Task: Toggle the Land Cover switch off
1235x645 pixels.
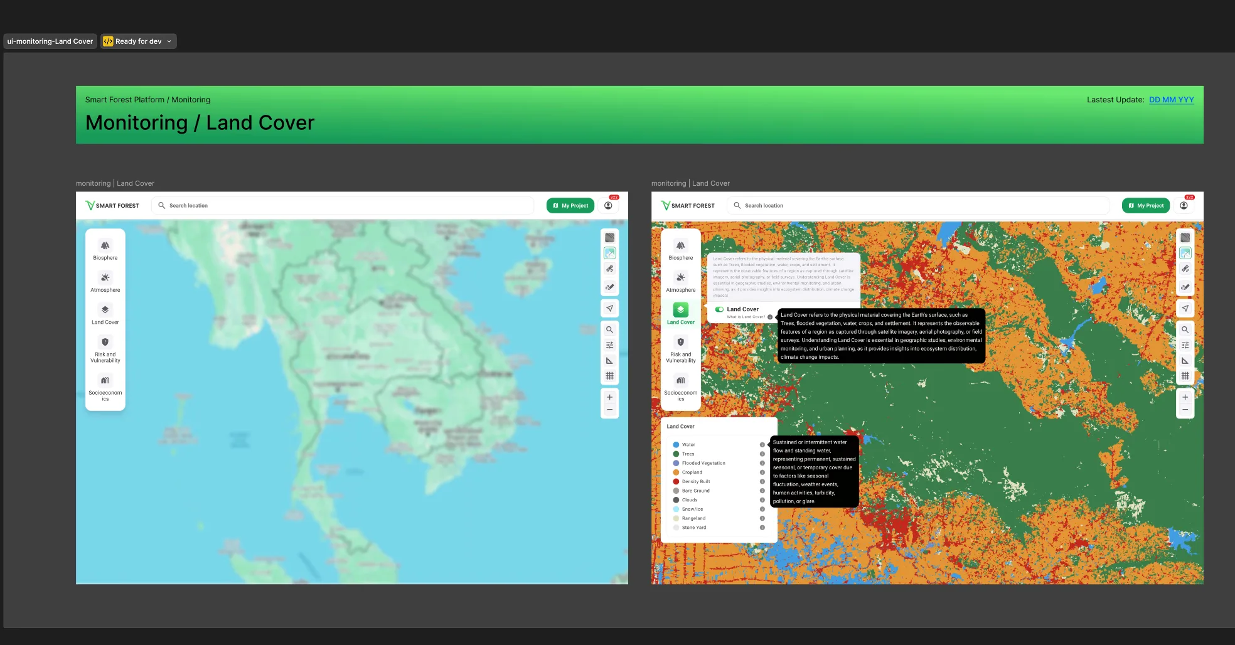Action: click(719, 309)
